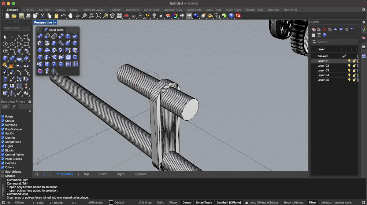
Task: Click the Layers Search field
Action: point(335,42)
